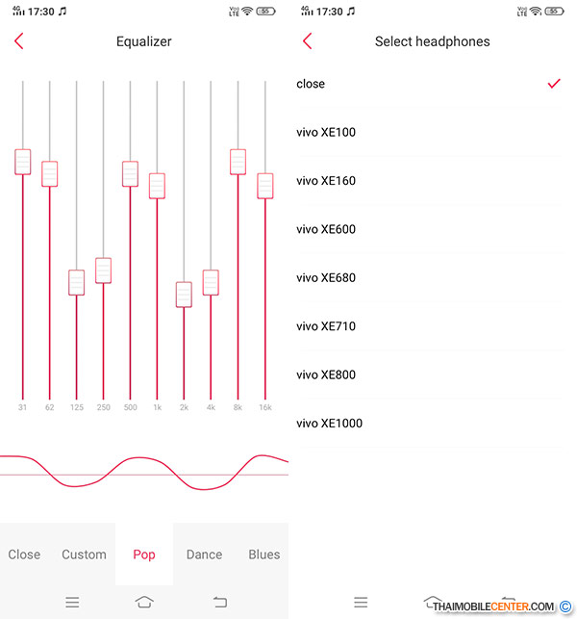Select the Custom equalizer preset
Screen dimensions: 577x619
84,555
